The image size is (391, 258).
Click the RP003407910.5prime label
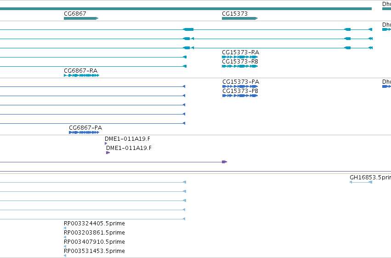[x=94, y=242]
